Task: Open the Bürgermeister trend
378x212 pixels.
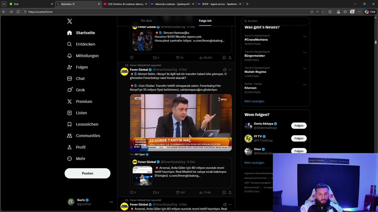Action: [x=255, y=56]
